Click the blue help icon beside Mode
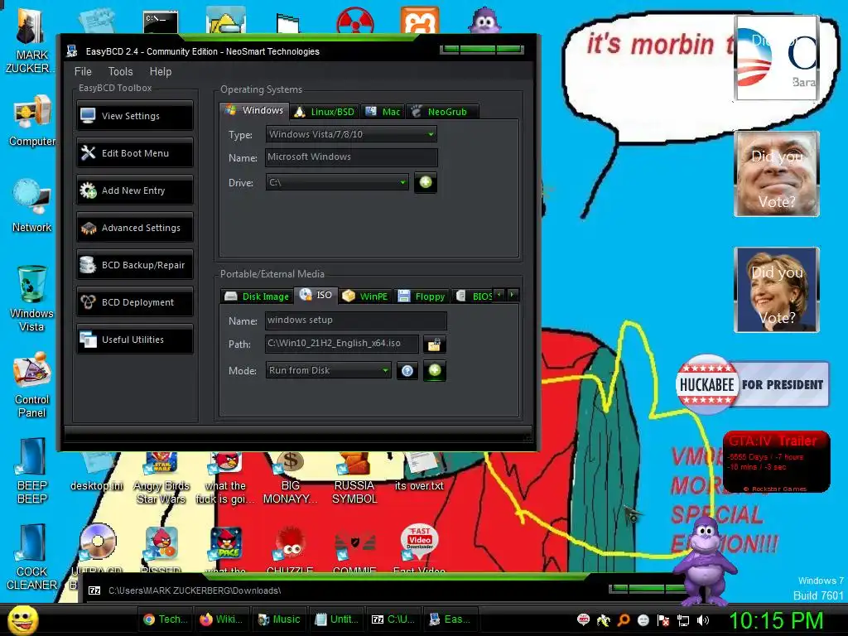 [x=407, y=370]
